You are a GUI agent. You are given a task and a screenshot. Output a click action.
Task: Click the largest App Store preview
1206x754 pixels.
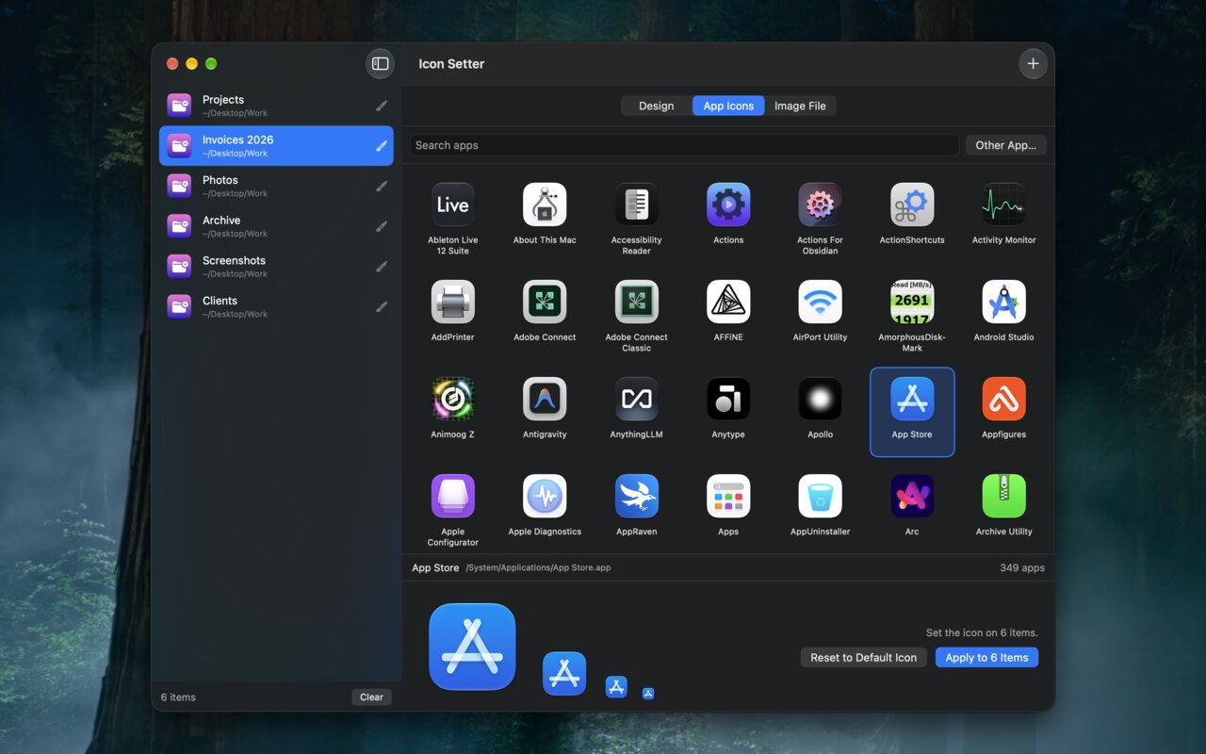click(x=472, y=647)
